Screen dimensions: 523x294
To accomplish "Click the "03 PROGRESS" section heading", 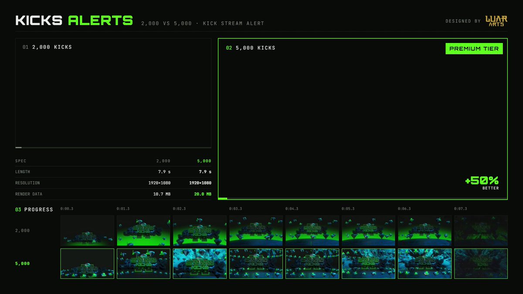I will tap(34, 210).
